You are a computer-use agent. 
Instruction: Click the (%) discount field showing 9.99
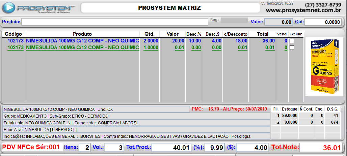[x=214, y=147]
